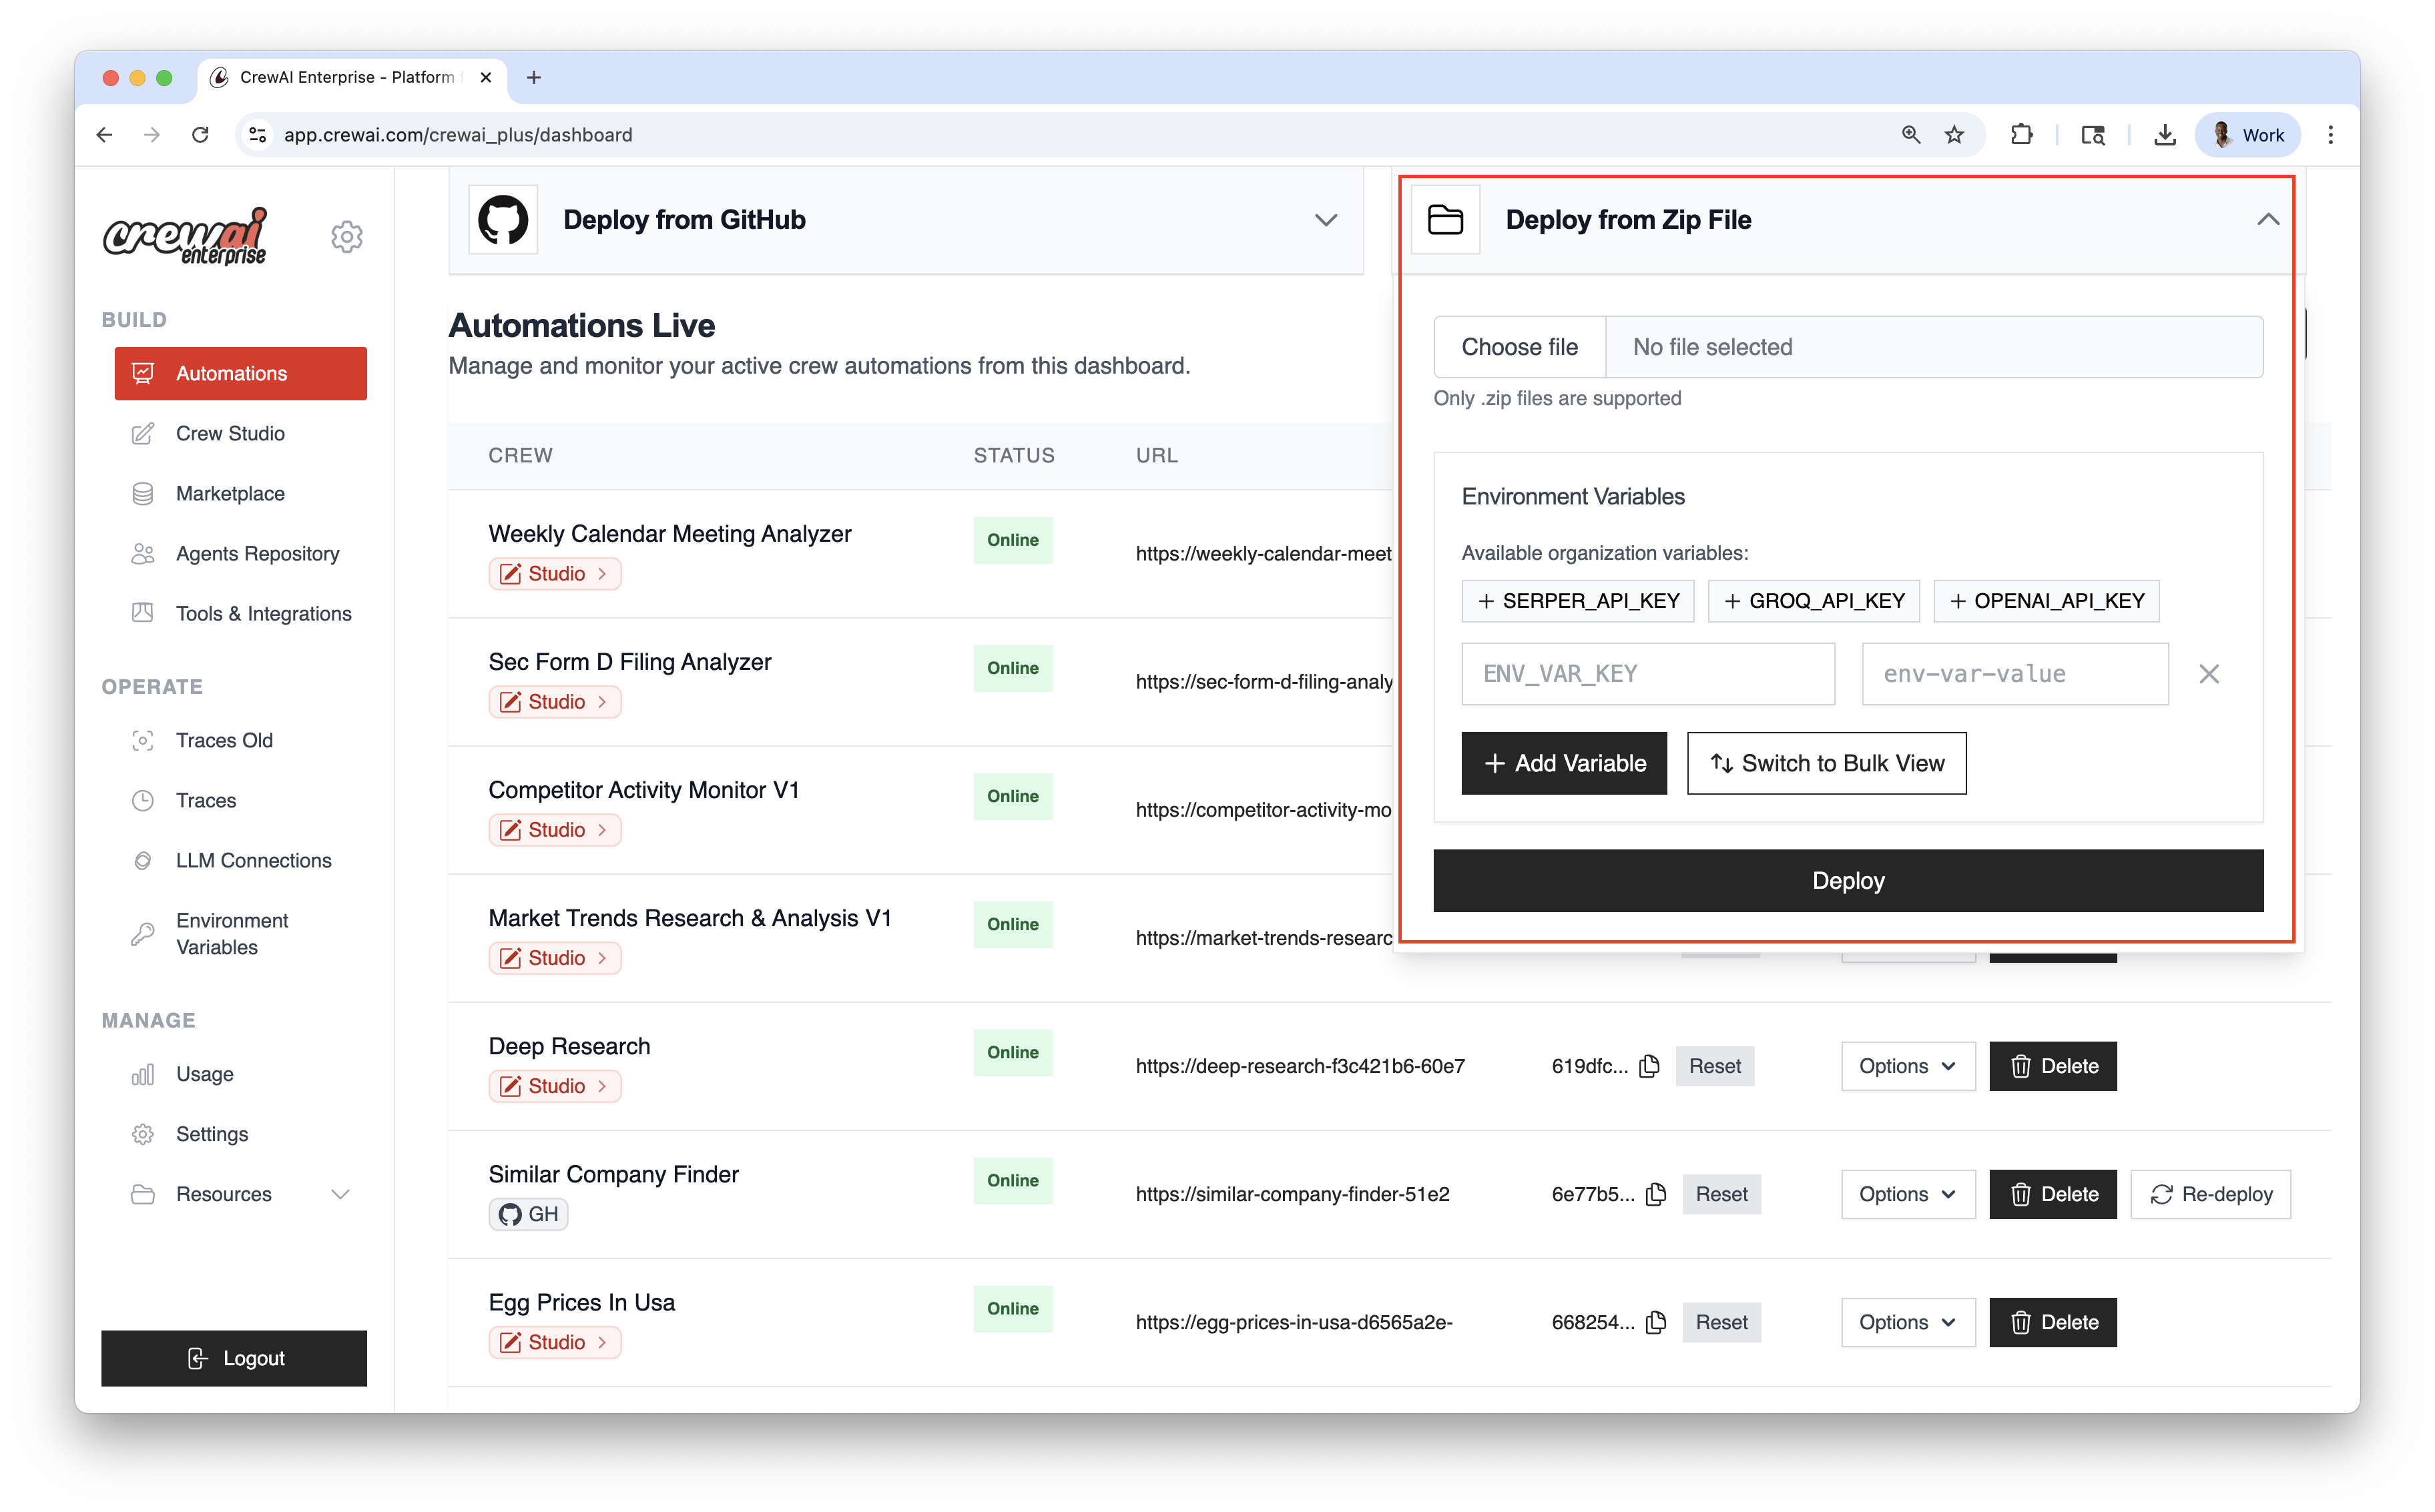Select Usage under the Manage section
This screenshot has width=2435, height=1512.
tap(204, 1074)
